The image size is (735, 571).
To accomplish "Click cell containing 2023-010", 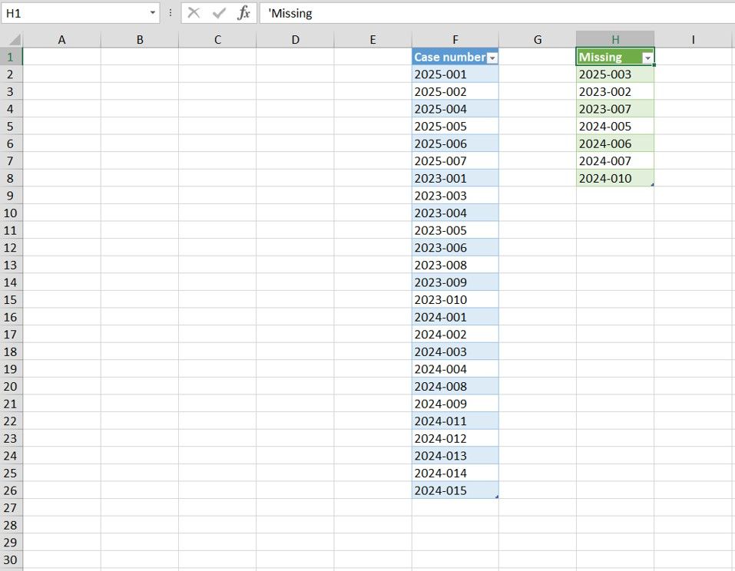I will tap(455, 299).
